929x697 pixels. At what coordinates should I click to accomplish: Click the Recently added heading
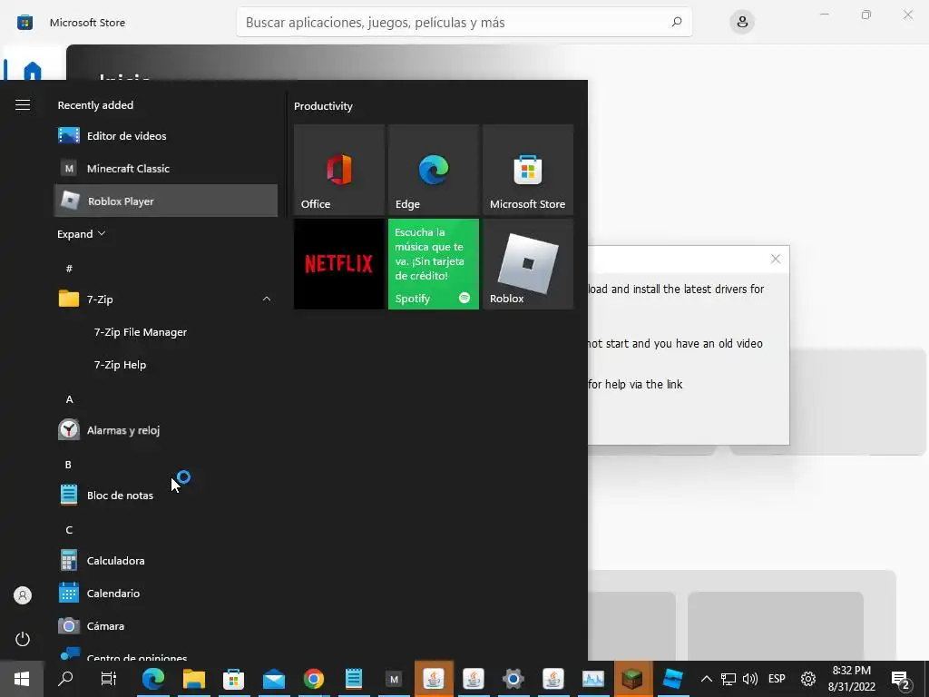(95, 105)
